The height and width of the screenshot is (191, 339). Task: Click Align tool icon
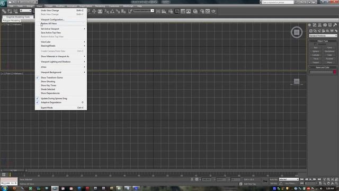point(164,11)
